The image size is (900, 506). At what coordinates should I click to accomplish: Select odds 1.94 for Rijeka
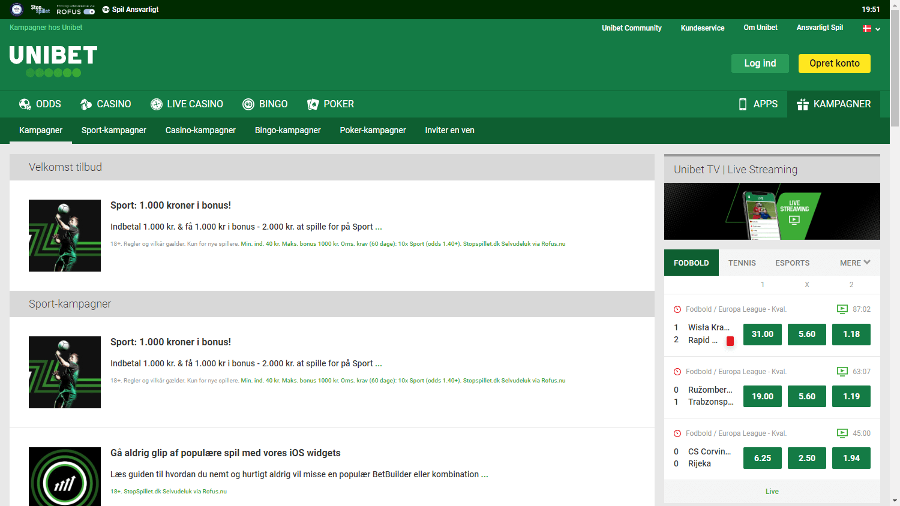tap(851, 458)
